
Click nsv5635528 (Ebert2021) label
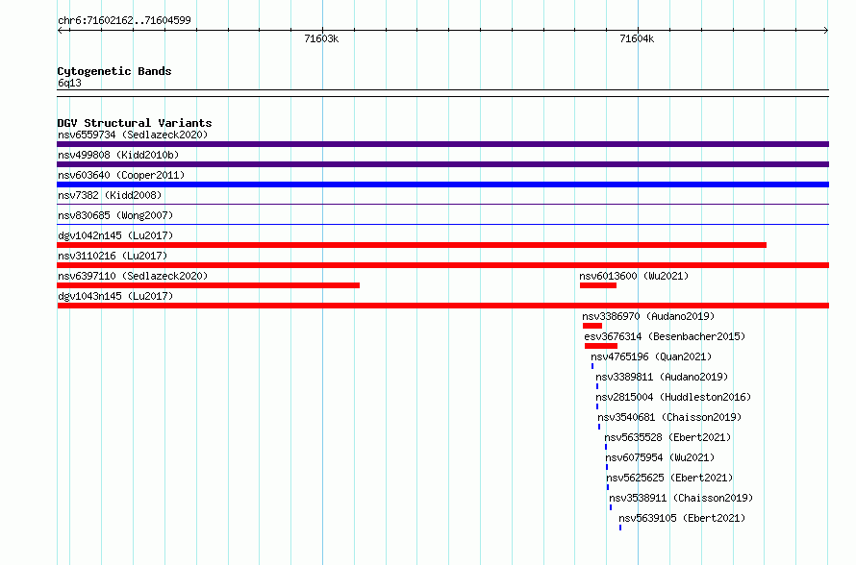click(667, 437)
